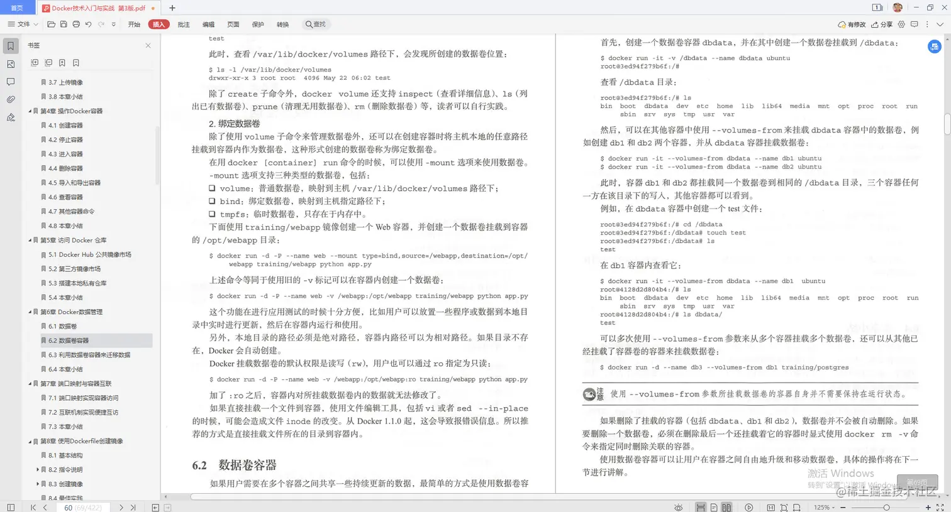Click the settings gear near top right
This screenshot has width=951, height=512.
tap(901, 24)
